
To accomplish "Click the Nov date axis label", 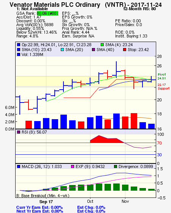I will tap(125, 201).
